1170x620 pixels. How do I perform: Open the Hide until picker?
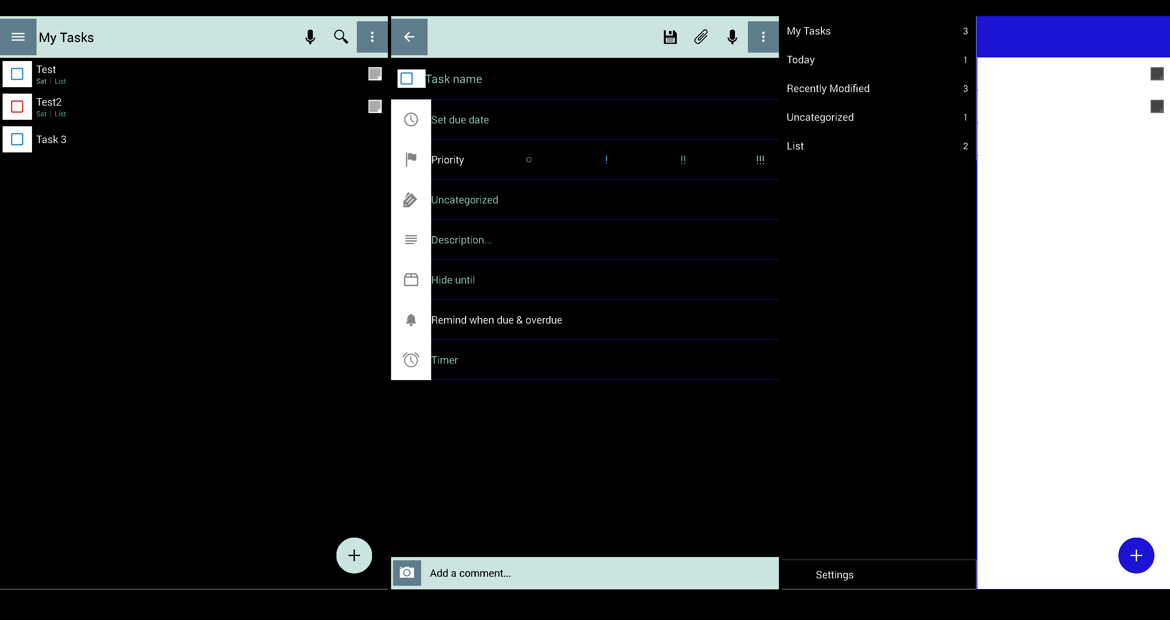coord(604,280)
